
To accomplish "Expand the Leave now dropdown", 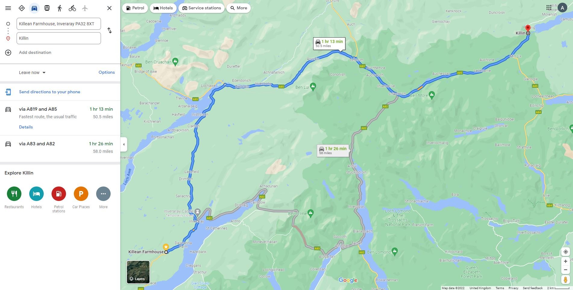I will [x=32, y=72].
